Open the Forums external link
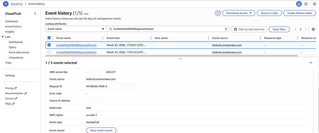 11,99
